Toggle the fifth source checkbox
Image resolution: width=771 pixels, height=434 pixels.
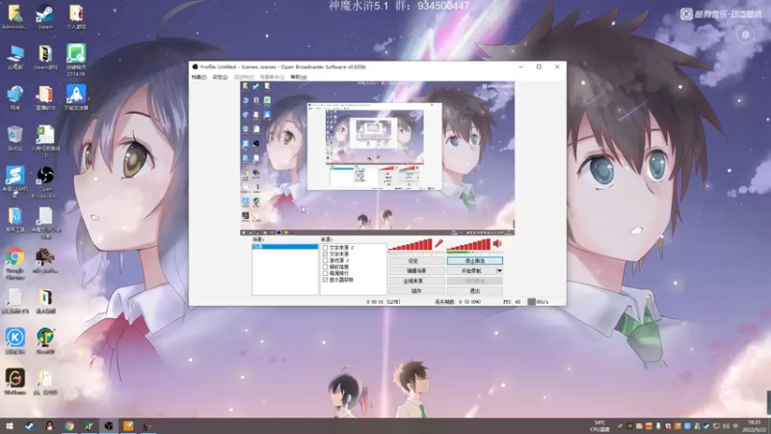tap(325, 273)
